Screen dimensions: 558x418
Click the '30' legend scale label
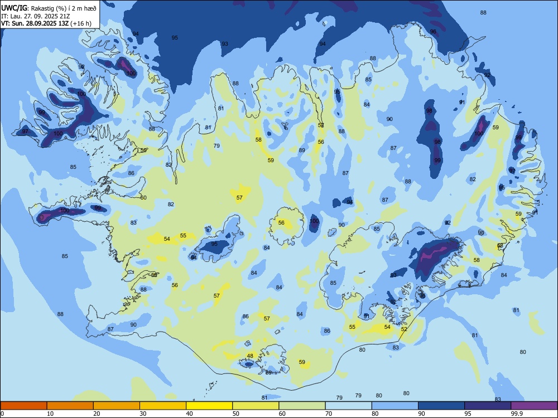point(143,414)
